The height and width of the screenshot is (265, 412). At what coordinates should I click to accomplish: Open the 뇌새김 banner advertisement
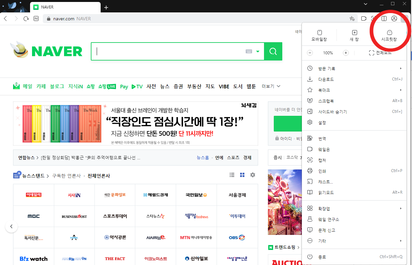pyautogui.click(x=136, y=123)
